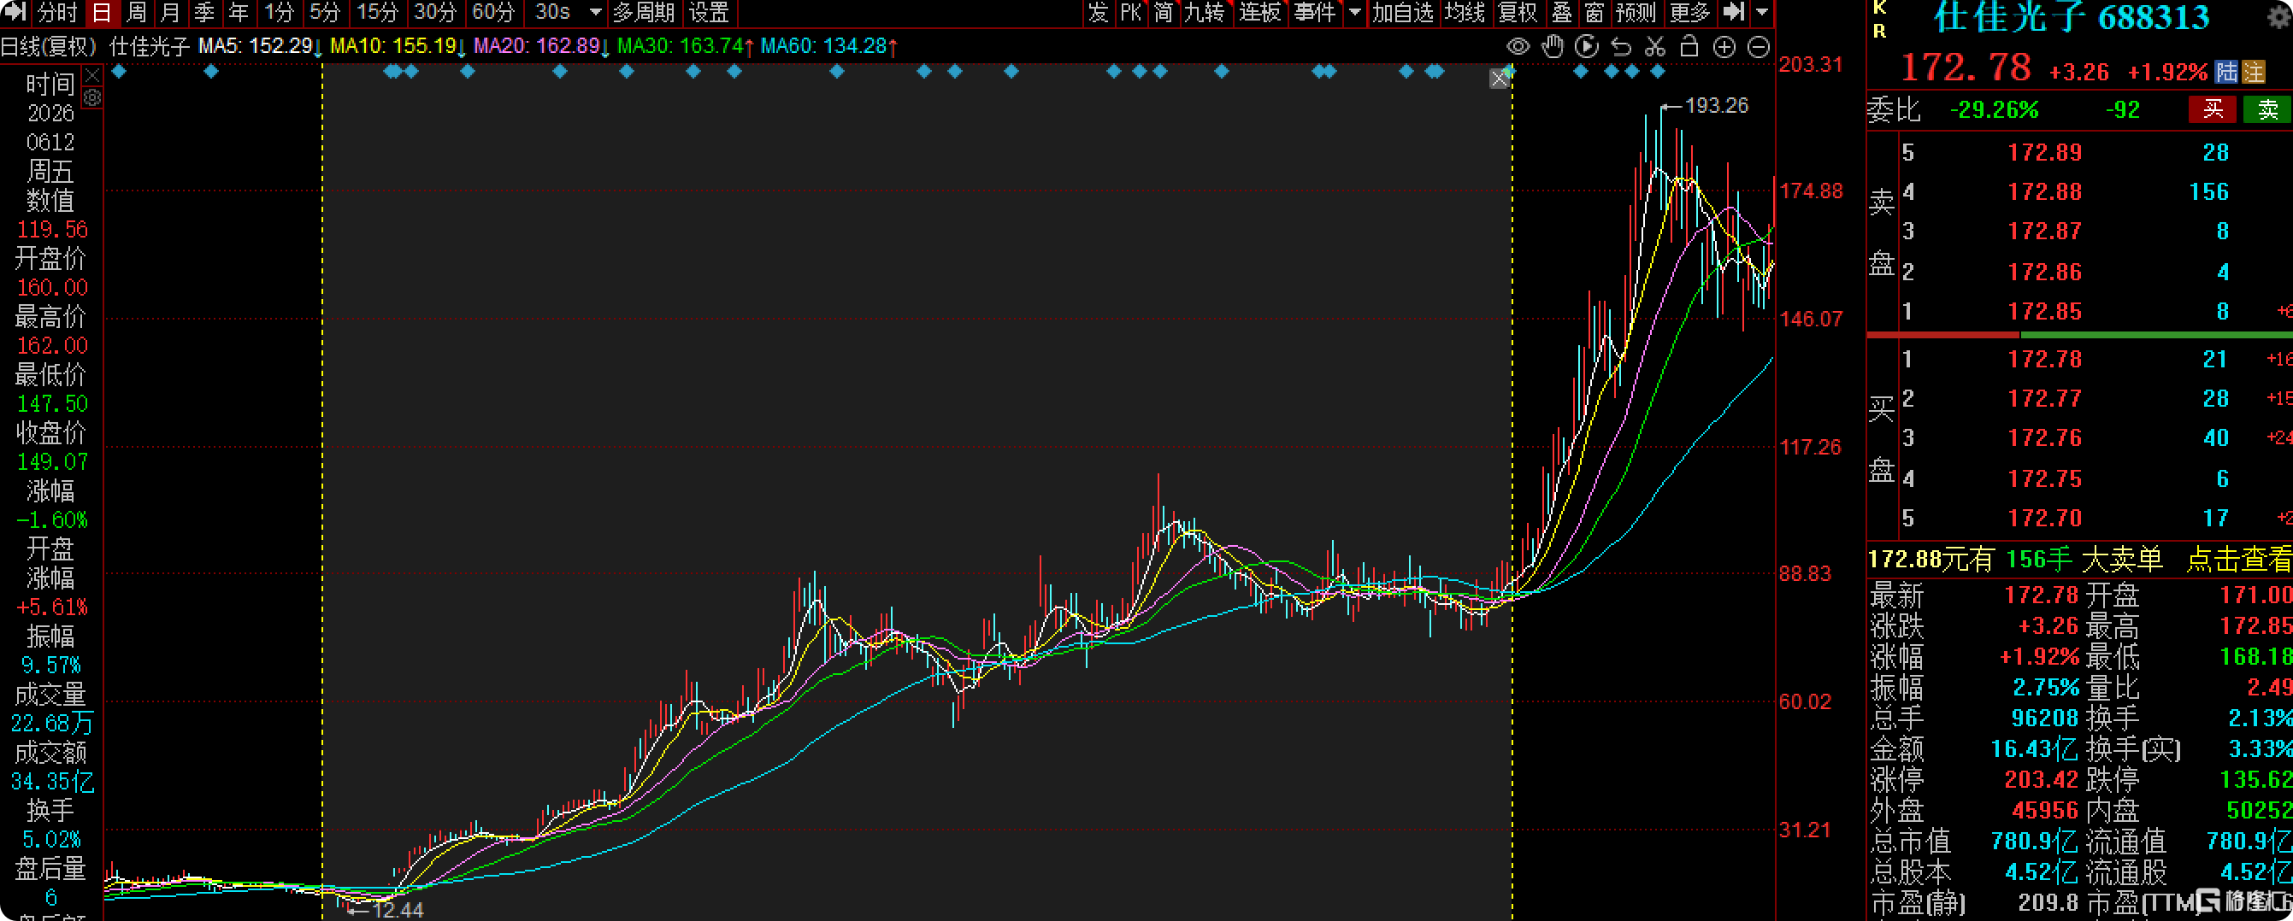Switch to the 1分 one-minute chart
This screenshot has height=921, width=2293.
[279, 13]
